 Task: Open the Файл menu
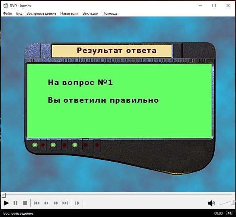pos(8,13)
